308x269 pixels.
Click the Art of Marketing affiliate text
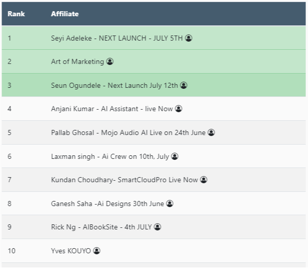click(78, 62)
